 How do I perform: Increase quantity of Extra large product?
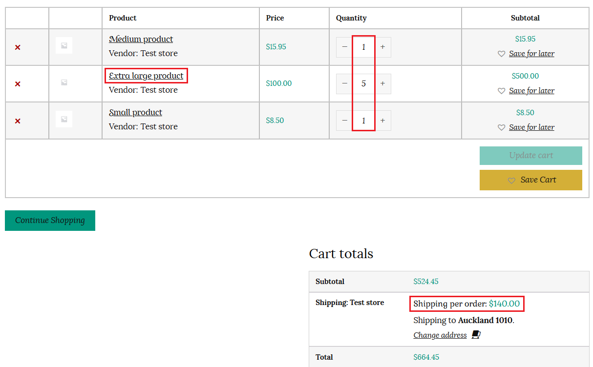[x=382, y=83]
